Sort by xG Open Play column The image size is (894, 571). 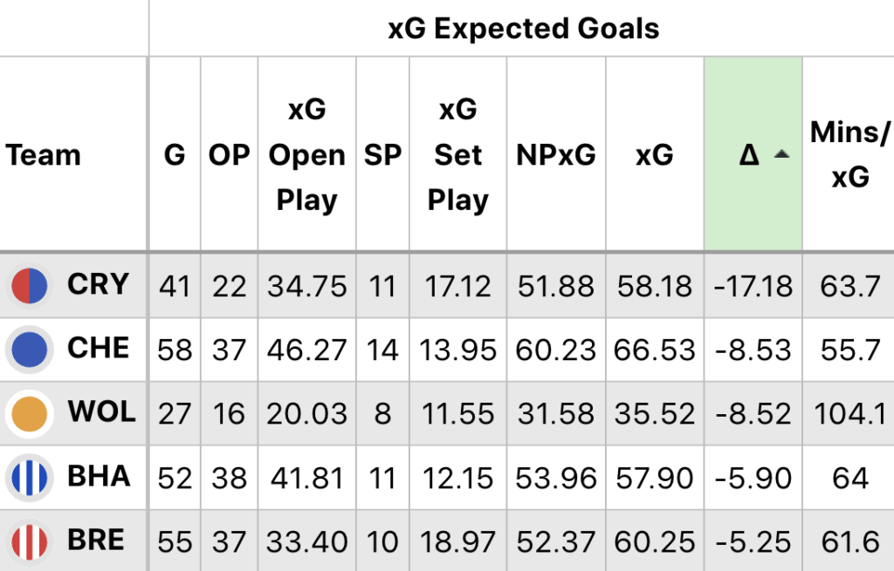tap(306, 155)
